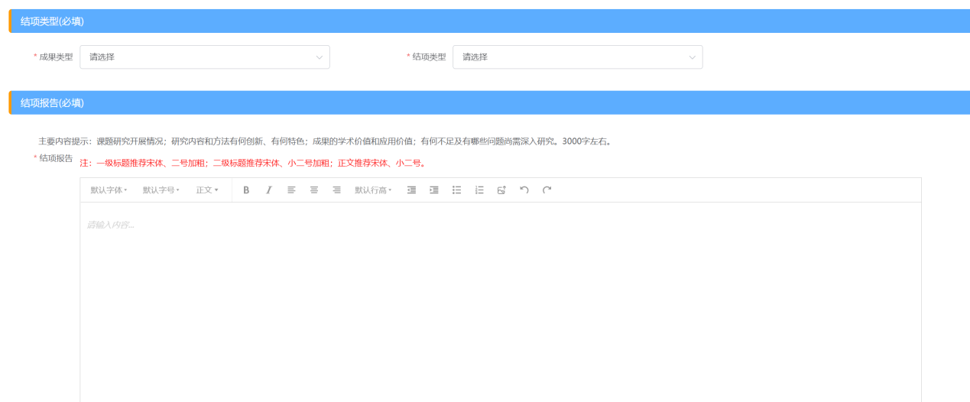The image size is (970, 402).
Task: Expand the 默认字号 font size dropdown
Action: tap(161, 190)
